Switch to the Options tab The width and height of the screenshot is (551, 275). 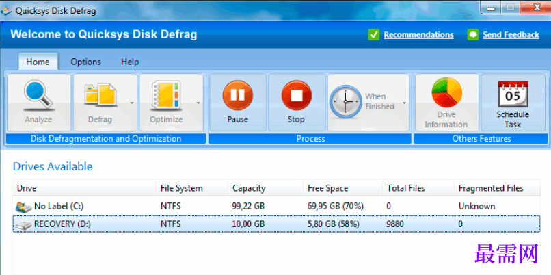coord(85,62)
